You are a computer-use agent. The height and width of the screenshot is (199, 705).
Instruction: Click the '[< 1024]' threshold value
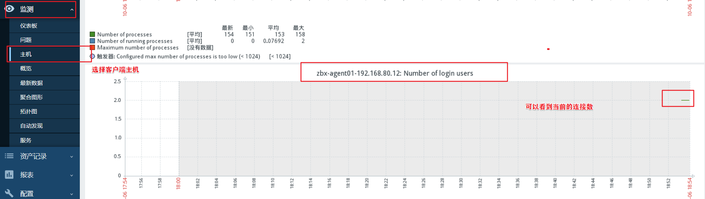coord(280,57)
